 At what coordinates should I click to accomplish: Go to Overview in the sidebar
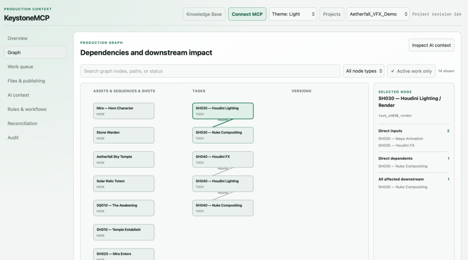[x=35, y=38]
